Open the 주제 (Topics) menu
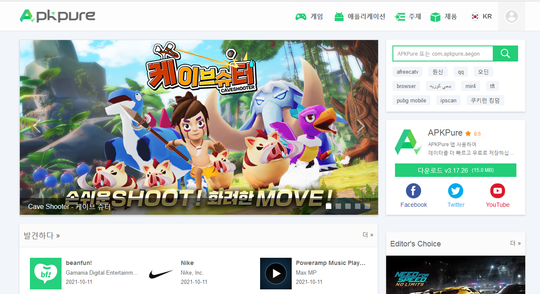The image size is (540, 294). [x=408, y=16]
